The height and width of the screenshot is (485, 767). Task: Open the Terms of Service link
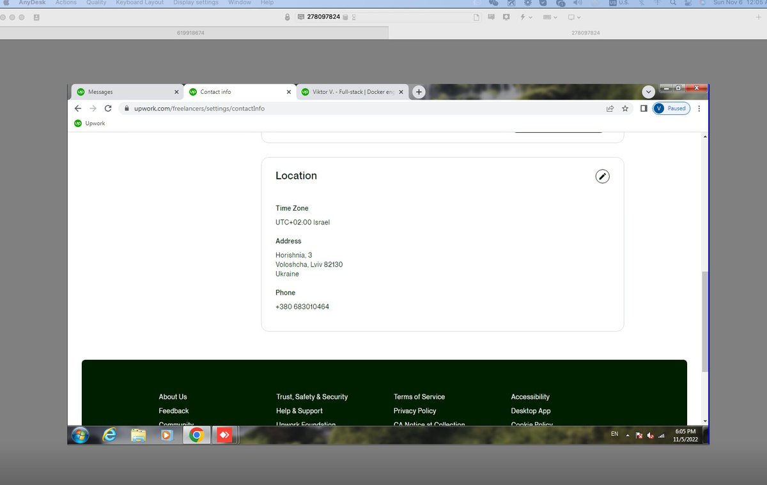419,397
